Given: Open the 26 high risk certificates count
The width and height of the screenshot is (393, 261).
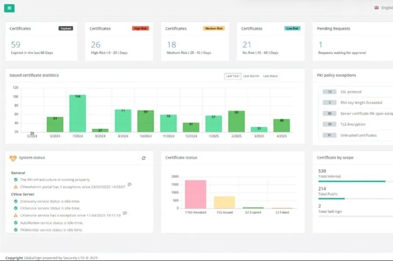Looking at the screenshot, I should [96, 45].
